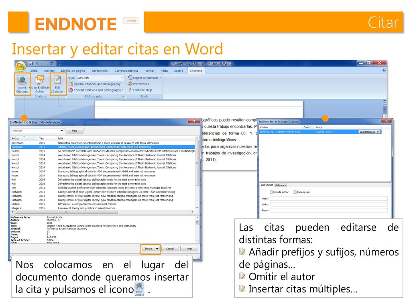The width and height of the screenshot is (411, 308).
Task: Click the reference details pane scrollbar
Action: coord(197,229)
